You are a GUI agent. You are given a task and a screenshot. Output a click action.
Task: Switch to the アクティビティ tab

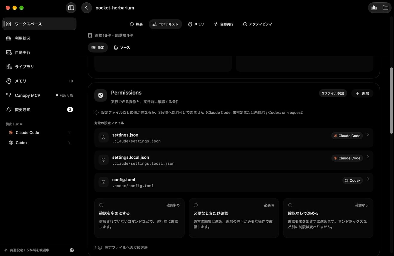(257, 24)
